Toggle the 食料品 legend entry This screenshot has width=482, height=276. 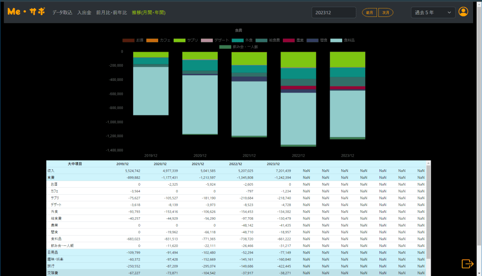[343, 40]
